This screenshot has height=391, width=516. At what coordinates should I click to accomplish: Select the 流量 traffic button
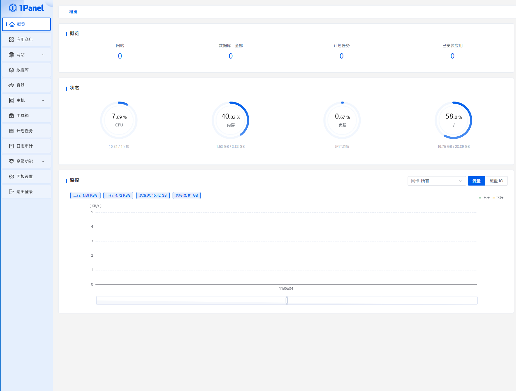(476, 181)
